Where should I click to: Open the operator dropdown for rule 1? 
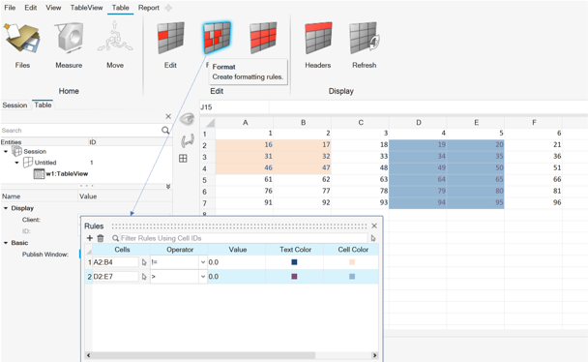pyautogui.click(x=203, y=262)
